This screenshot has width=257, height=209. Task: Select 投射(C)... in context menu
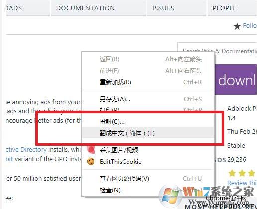(148, 121)
